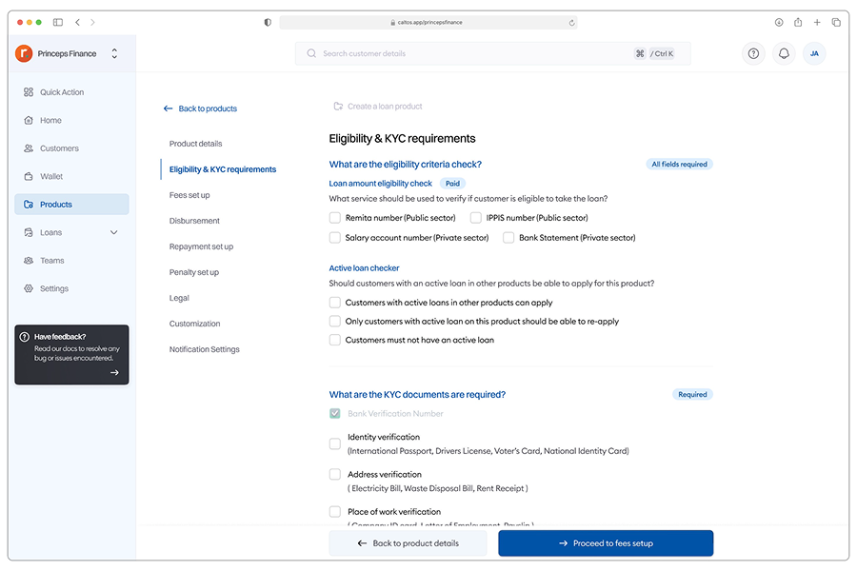The image size is (857, 571).
Task: Click Proceed to fees setup button
Action: [x=605, y=543]
